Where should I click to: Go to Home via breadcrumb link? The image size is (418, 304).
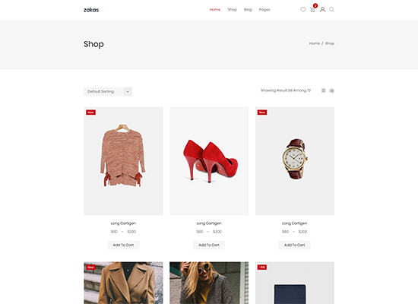[315, 43]
